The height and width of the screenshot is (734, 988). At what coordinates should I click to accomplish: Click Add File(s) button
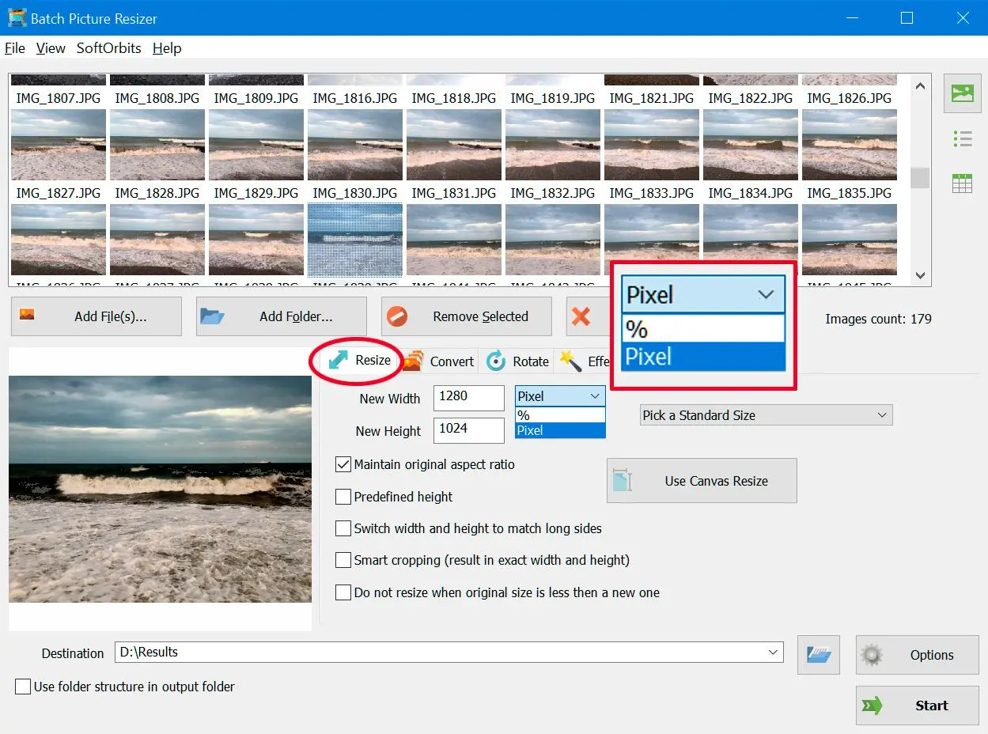coord(97,316)
